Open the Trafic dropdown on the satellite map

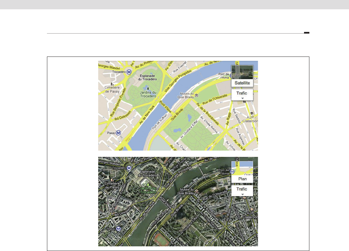(242, 190)
